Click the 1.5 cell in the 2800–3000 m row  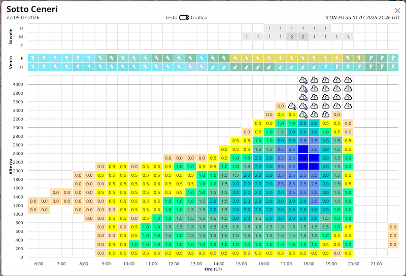(x=281, y=132)
